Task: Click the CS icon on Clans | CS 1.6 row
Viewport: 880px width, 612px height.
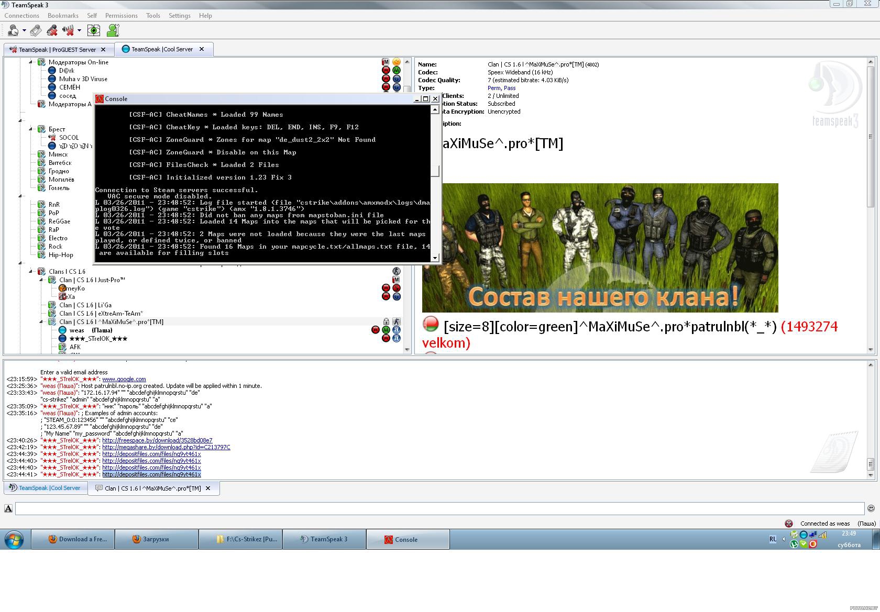Action: tap(397, 272)
